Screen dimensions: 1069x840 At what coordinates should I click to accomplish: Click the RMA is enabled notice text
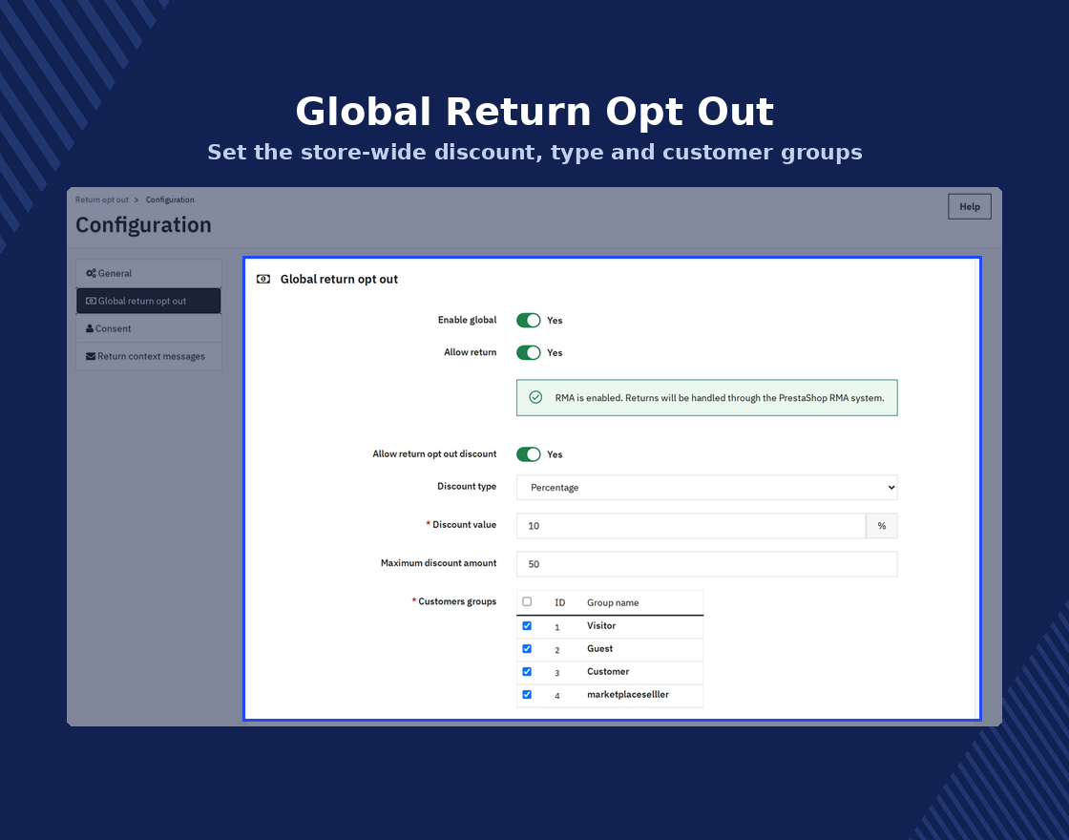[x=720, y=397]
